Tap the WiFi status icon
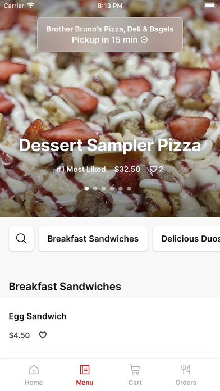Image resolution: width=220 pixels, height=391 pixels. click(x=31, y=6)
